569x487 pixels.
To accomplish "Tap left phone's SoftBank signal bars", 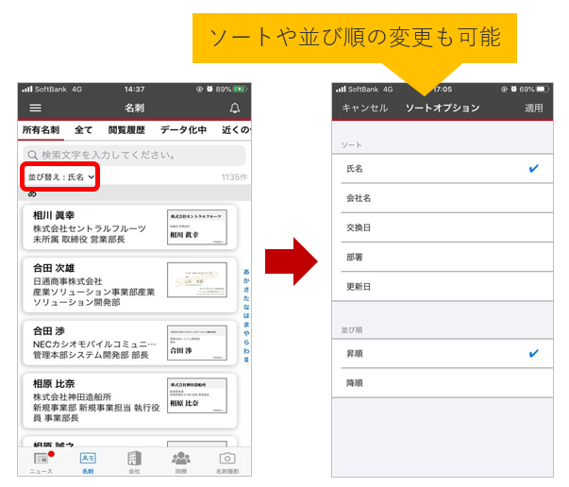I will tap(26, 90).
